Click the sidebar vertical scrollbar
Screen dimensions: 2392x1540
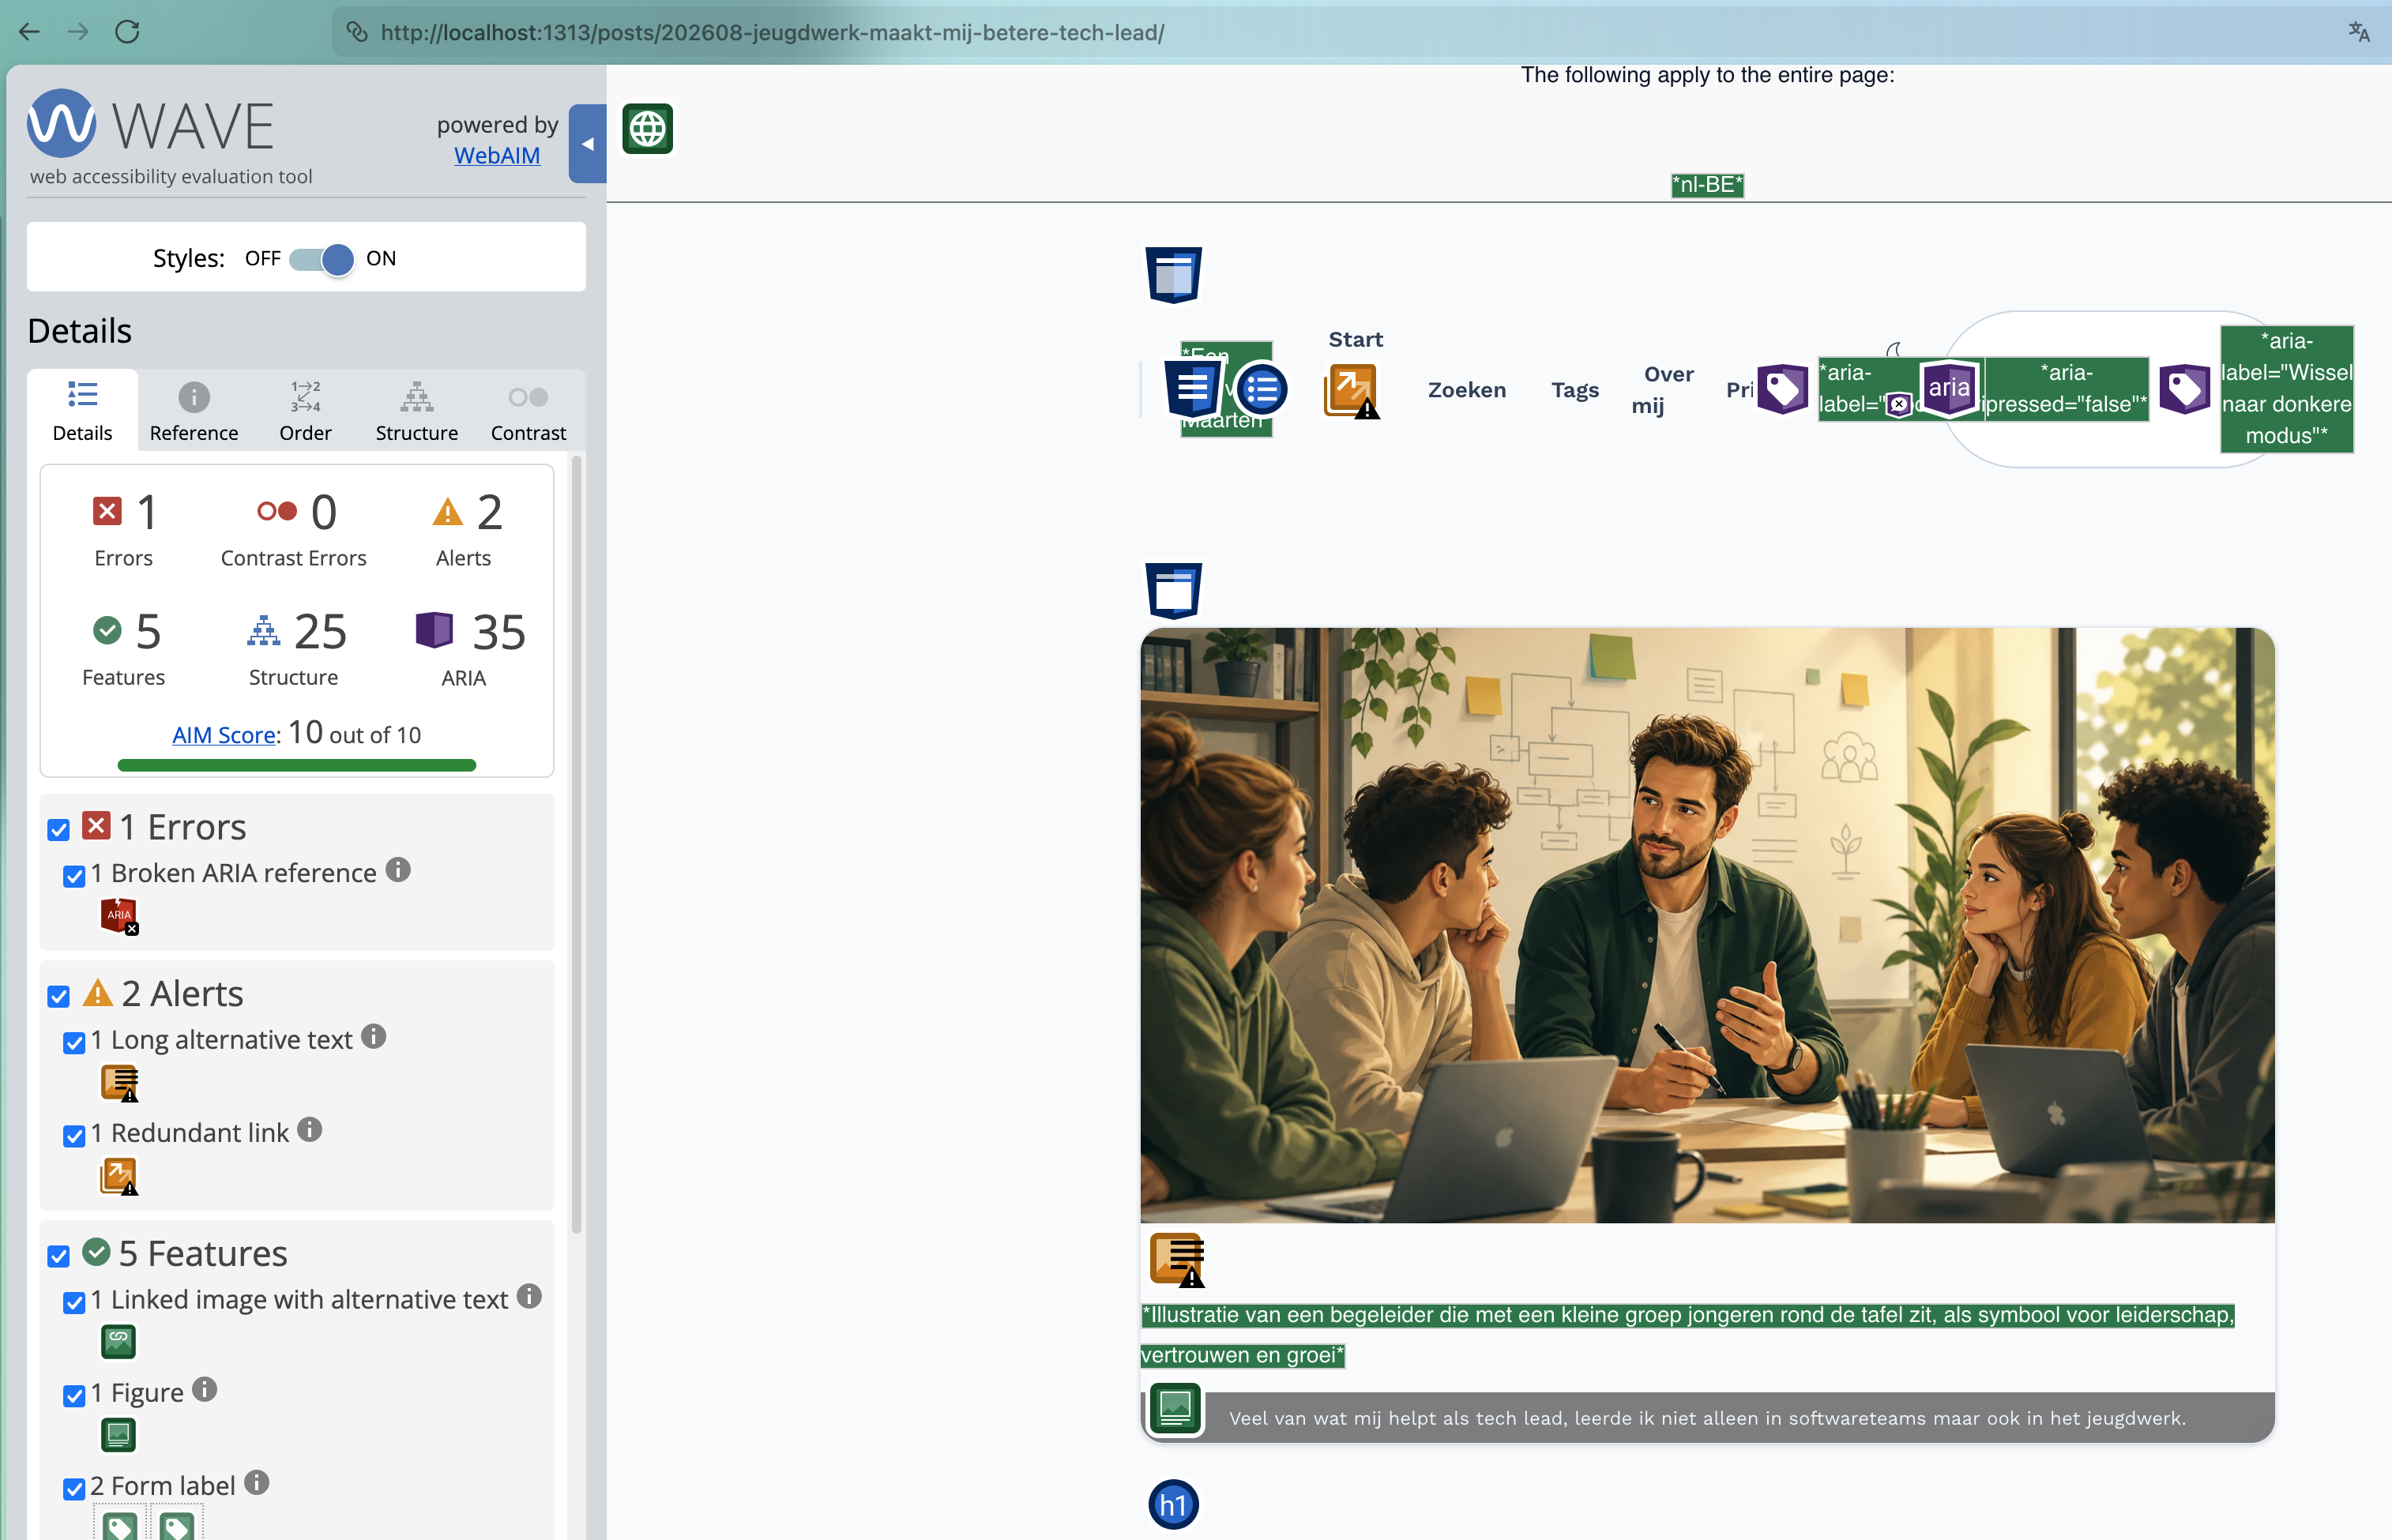click(x=576, y=845)
